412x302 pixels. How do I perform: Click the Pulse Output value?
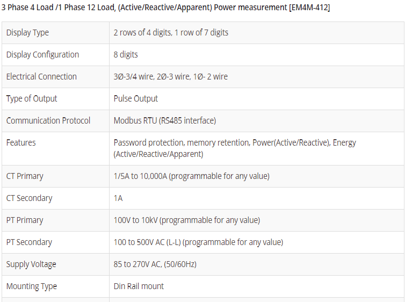[136, 99]
